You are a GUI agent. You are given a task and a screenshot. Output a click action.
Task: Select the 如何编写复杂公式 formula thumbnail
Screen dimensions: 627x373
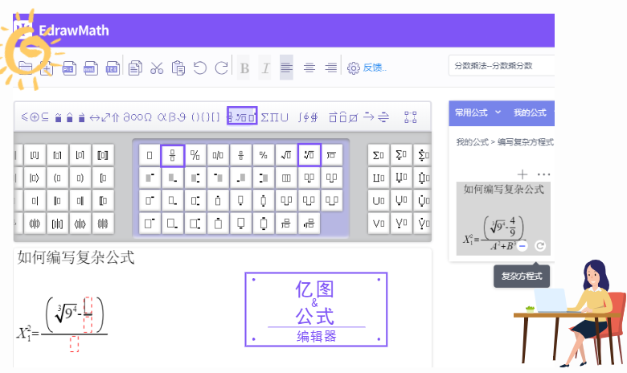tap(503, 219)
